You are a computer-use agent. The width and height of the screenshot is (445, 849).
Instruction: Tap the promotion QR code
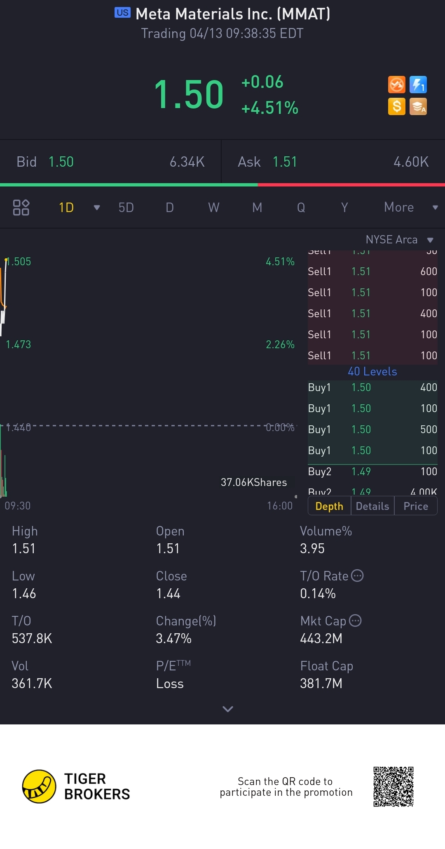tap(393, 786)
